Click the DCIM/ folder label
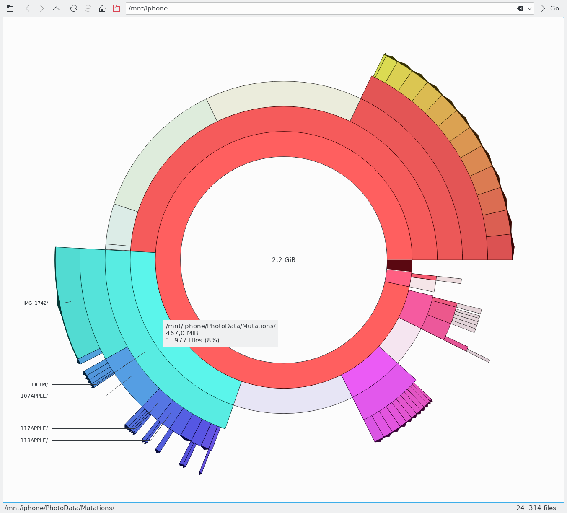Screen dimensions: 567x513 pyautogui.click(x=40, y=384)
